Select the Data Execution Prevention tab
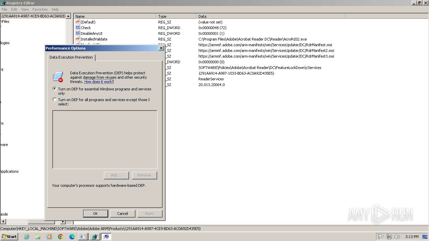Viewport: 429px width, 241px height. [x=71, y=57]
